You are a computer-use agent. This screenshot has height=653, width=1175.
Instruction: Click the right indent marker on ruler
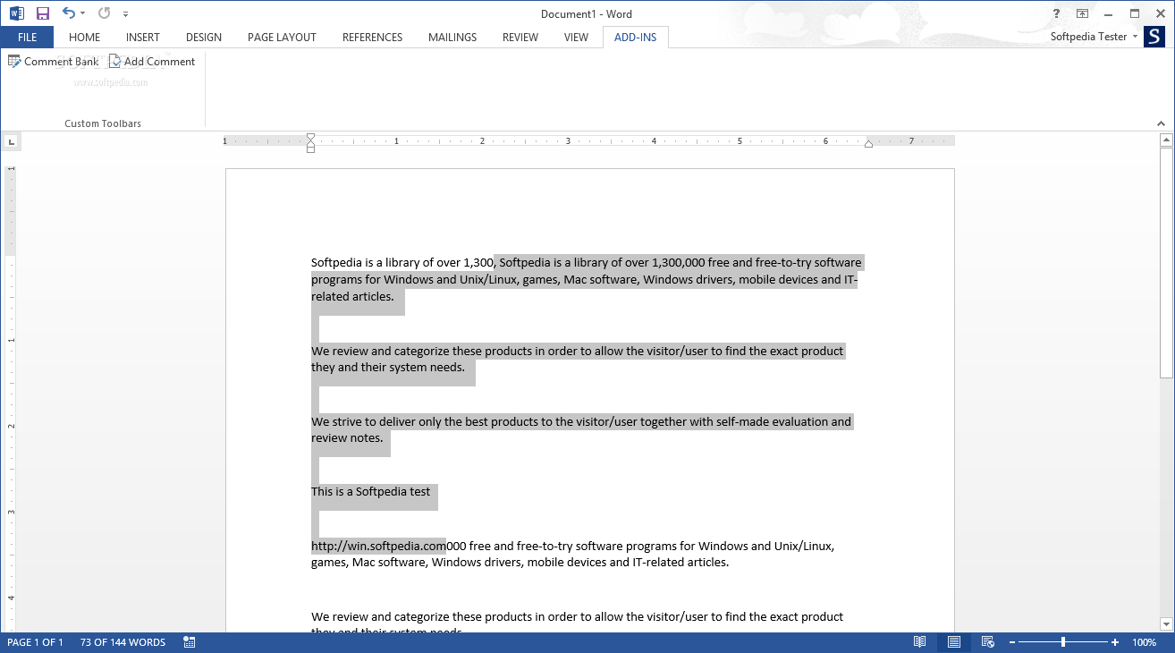[x=868, y=143]
